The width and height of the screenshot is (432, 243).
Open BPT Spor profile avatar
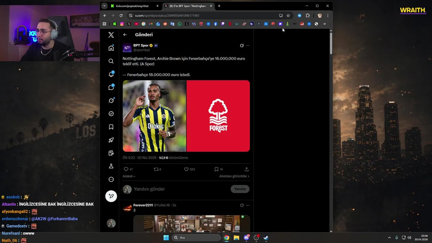click(x=127, y=48)
